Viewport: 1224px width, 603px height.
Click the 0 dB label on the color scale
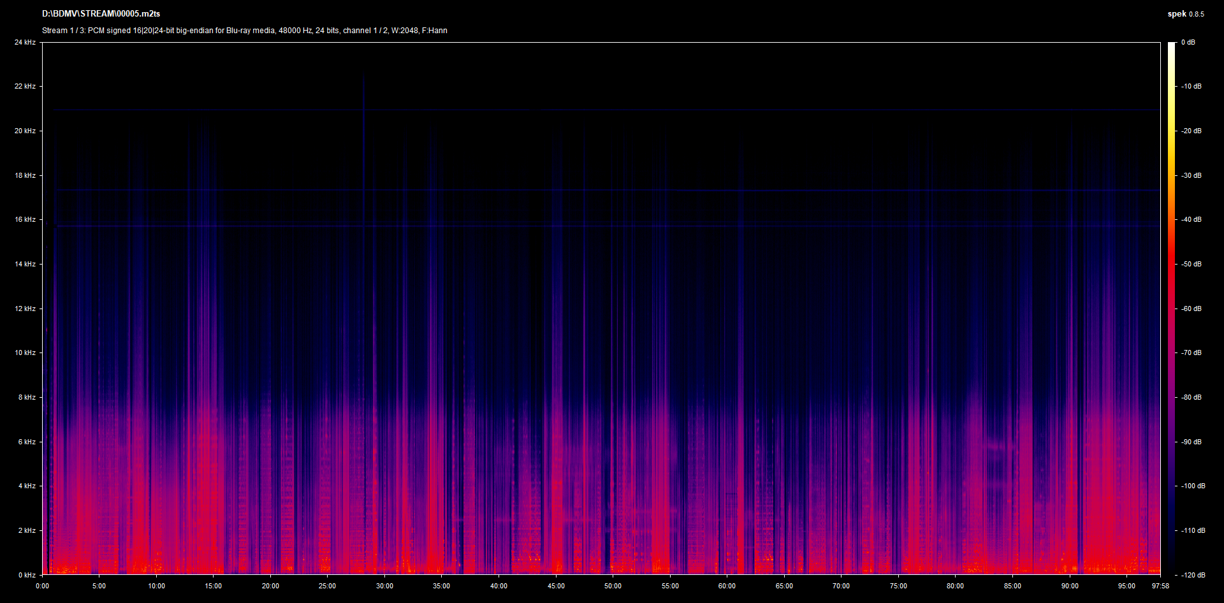[1188, 43]
